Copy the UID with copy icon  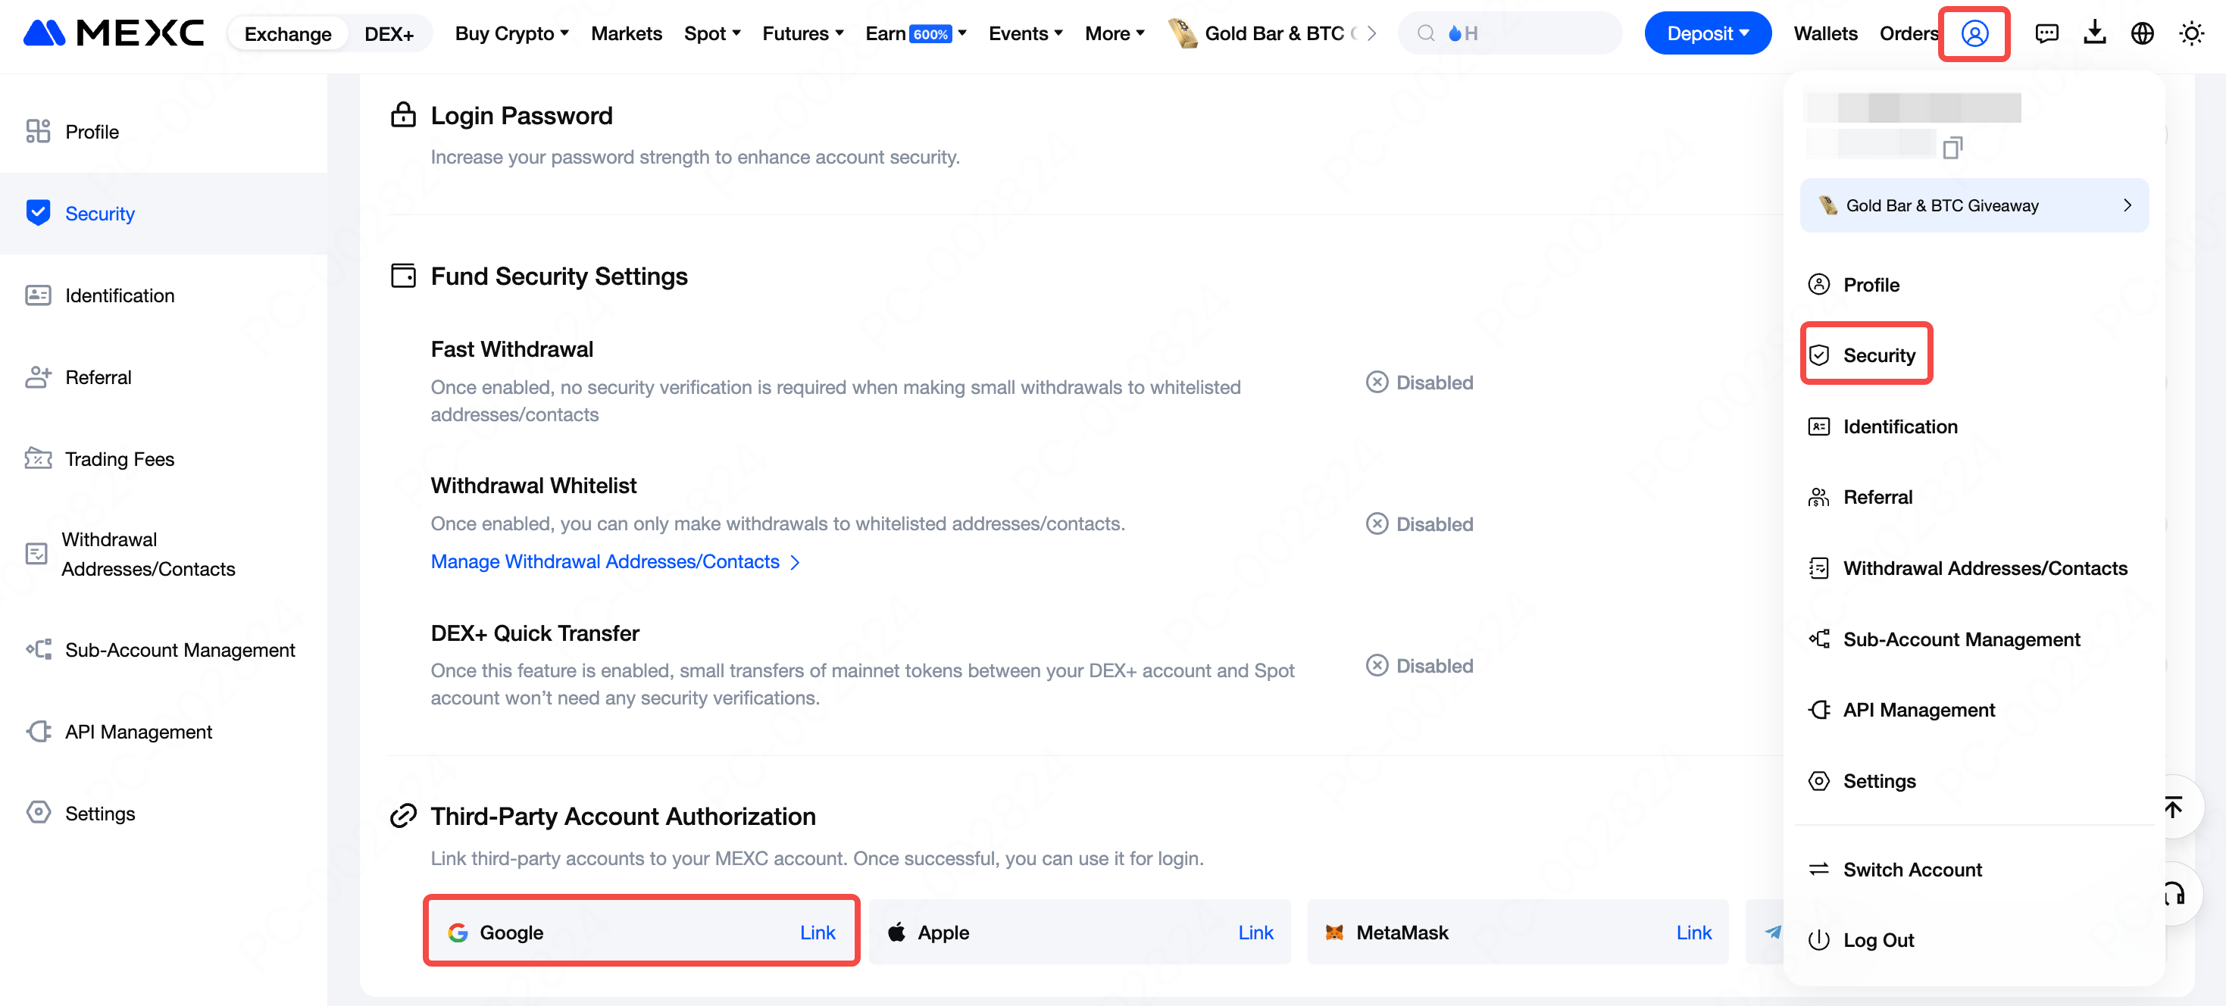click(1952, 148)
